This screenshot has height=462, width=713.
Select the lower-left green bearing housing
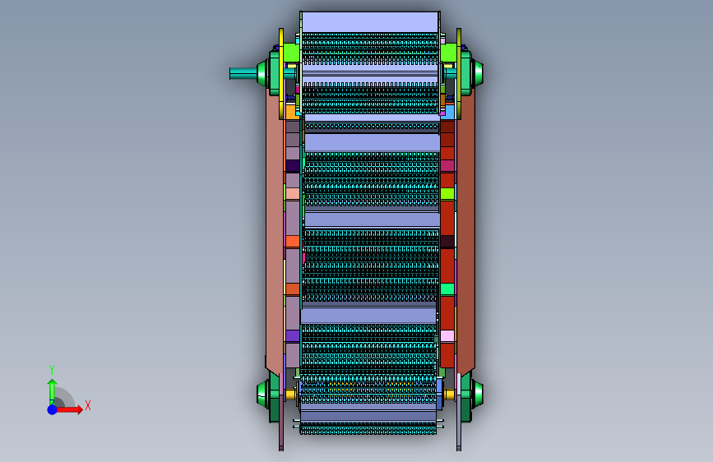point(268,395)
